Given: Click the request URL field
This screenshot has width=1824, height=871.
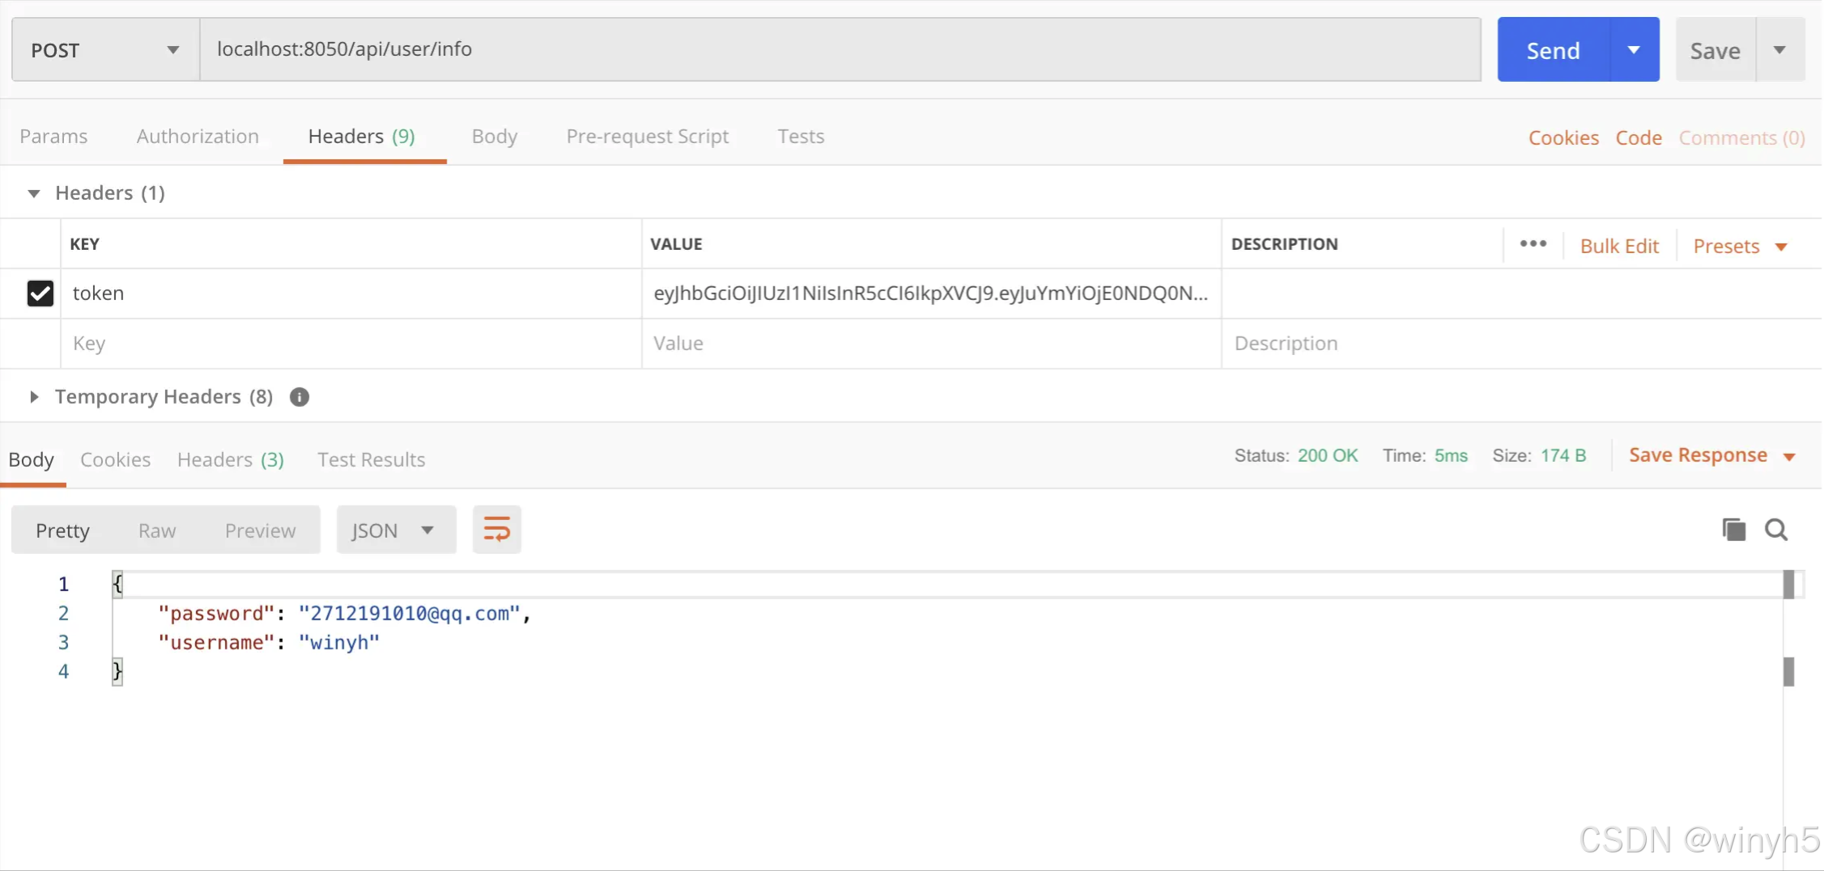Looking at the screenshot, I should (x=840, y=49).
